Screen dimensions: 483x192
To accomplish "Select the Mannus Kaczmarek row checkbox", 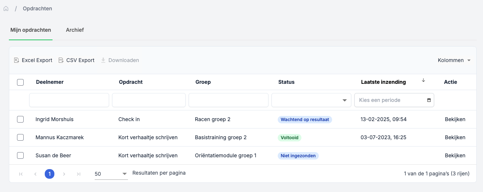I will (20, 137).
